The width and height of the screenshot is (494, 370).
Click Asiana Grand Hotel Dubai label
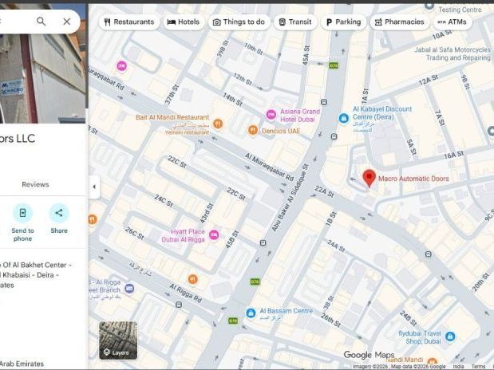[300, 116]
